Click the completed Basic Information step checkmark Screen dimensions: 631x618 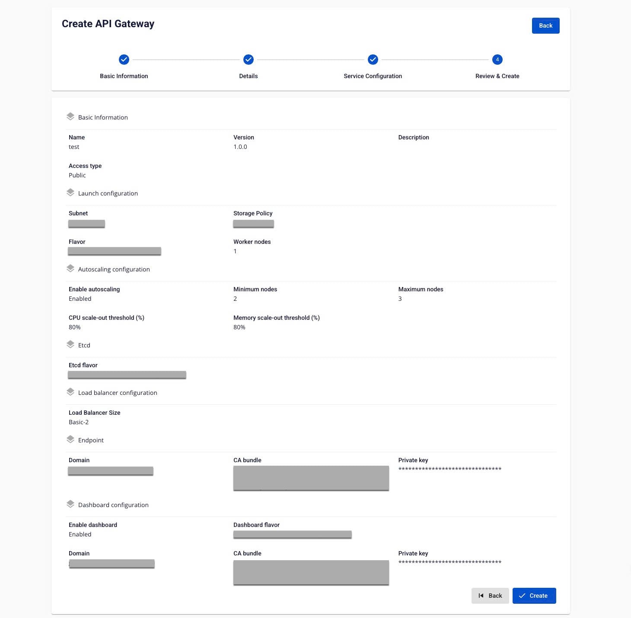click(x=124, y=60)
